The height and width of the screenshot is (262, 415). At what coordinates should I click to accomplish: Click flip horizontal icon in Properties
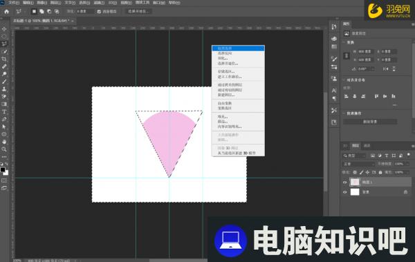coord(386,69)
